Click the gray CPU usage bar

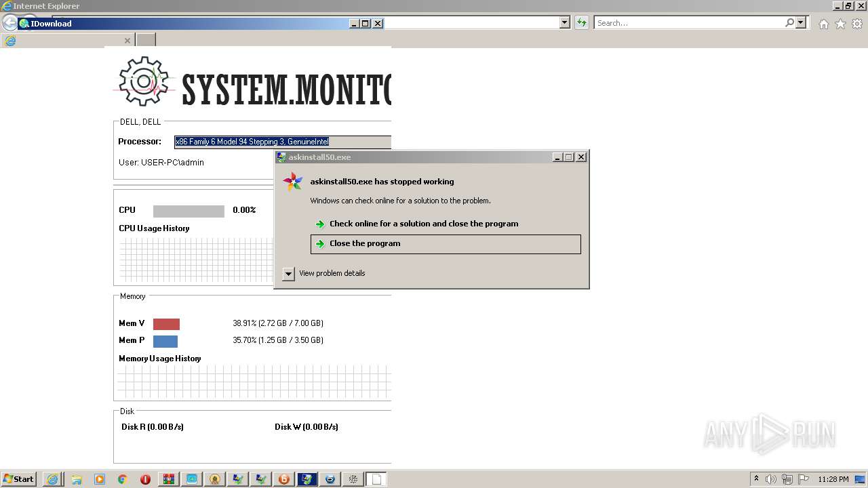(x=189, y=211)
